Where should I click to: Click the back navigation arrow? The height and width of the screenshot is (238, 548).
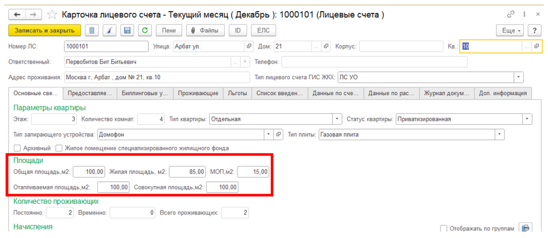click(17, 14)
